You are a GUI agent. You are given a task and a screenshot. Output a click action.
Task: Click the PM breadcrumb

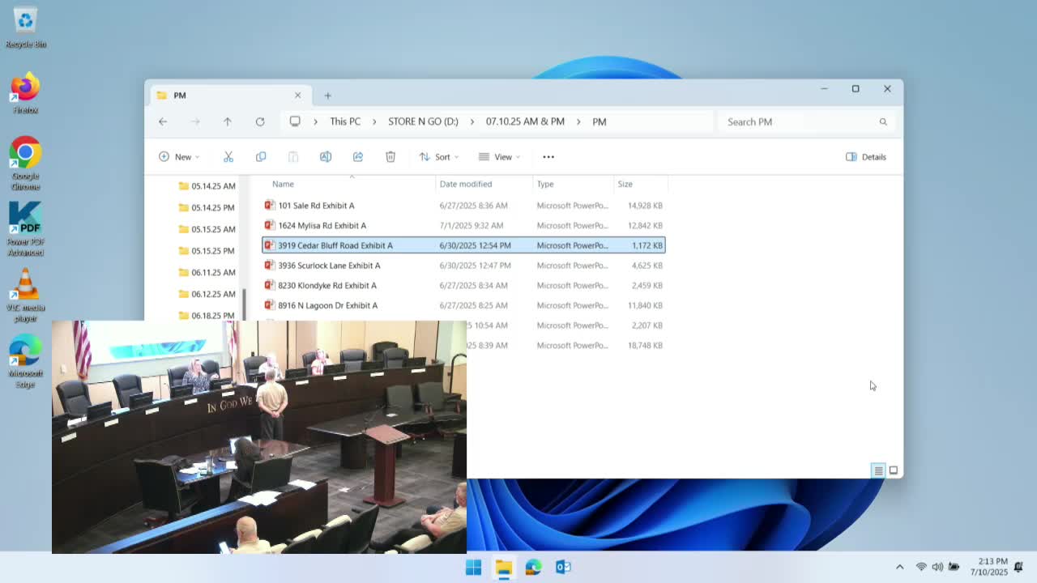600,121
